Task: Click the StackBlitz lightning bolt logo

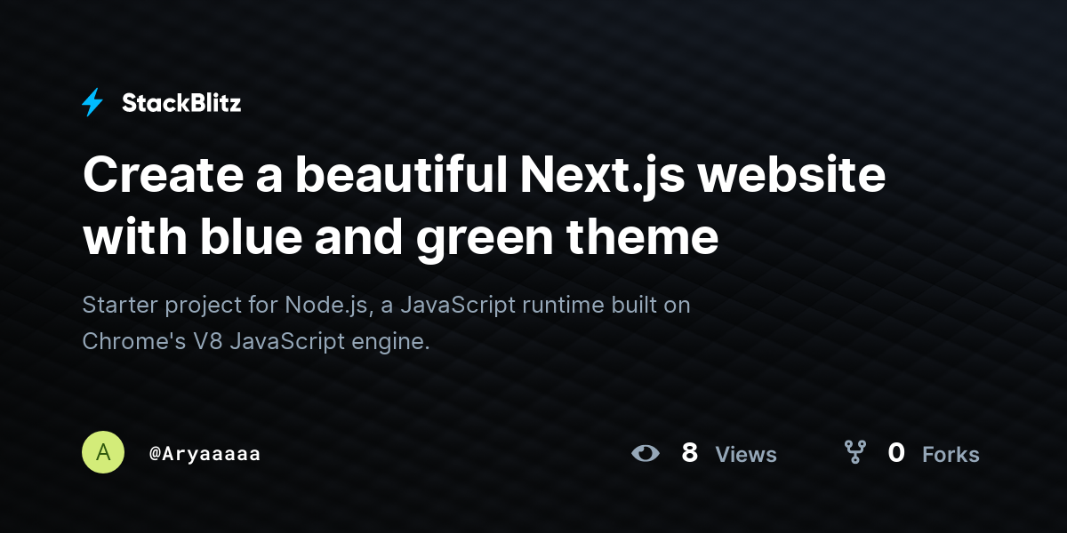Action: [92, 103]
